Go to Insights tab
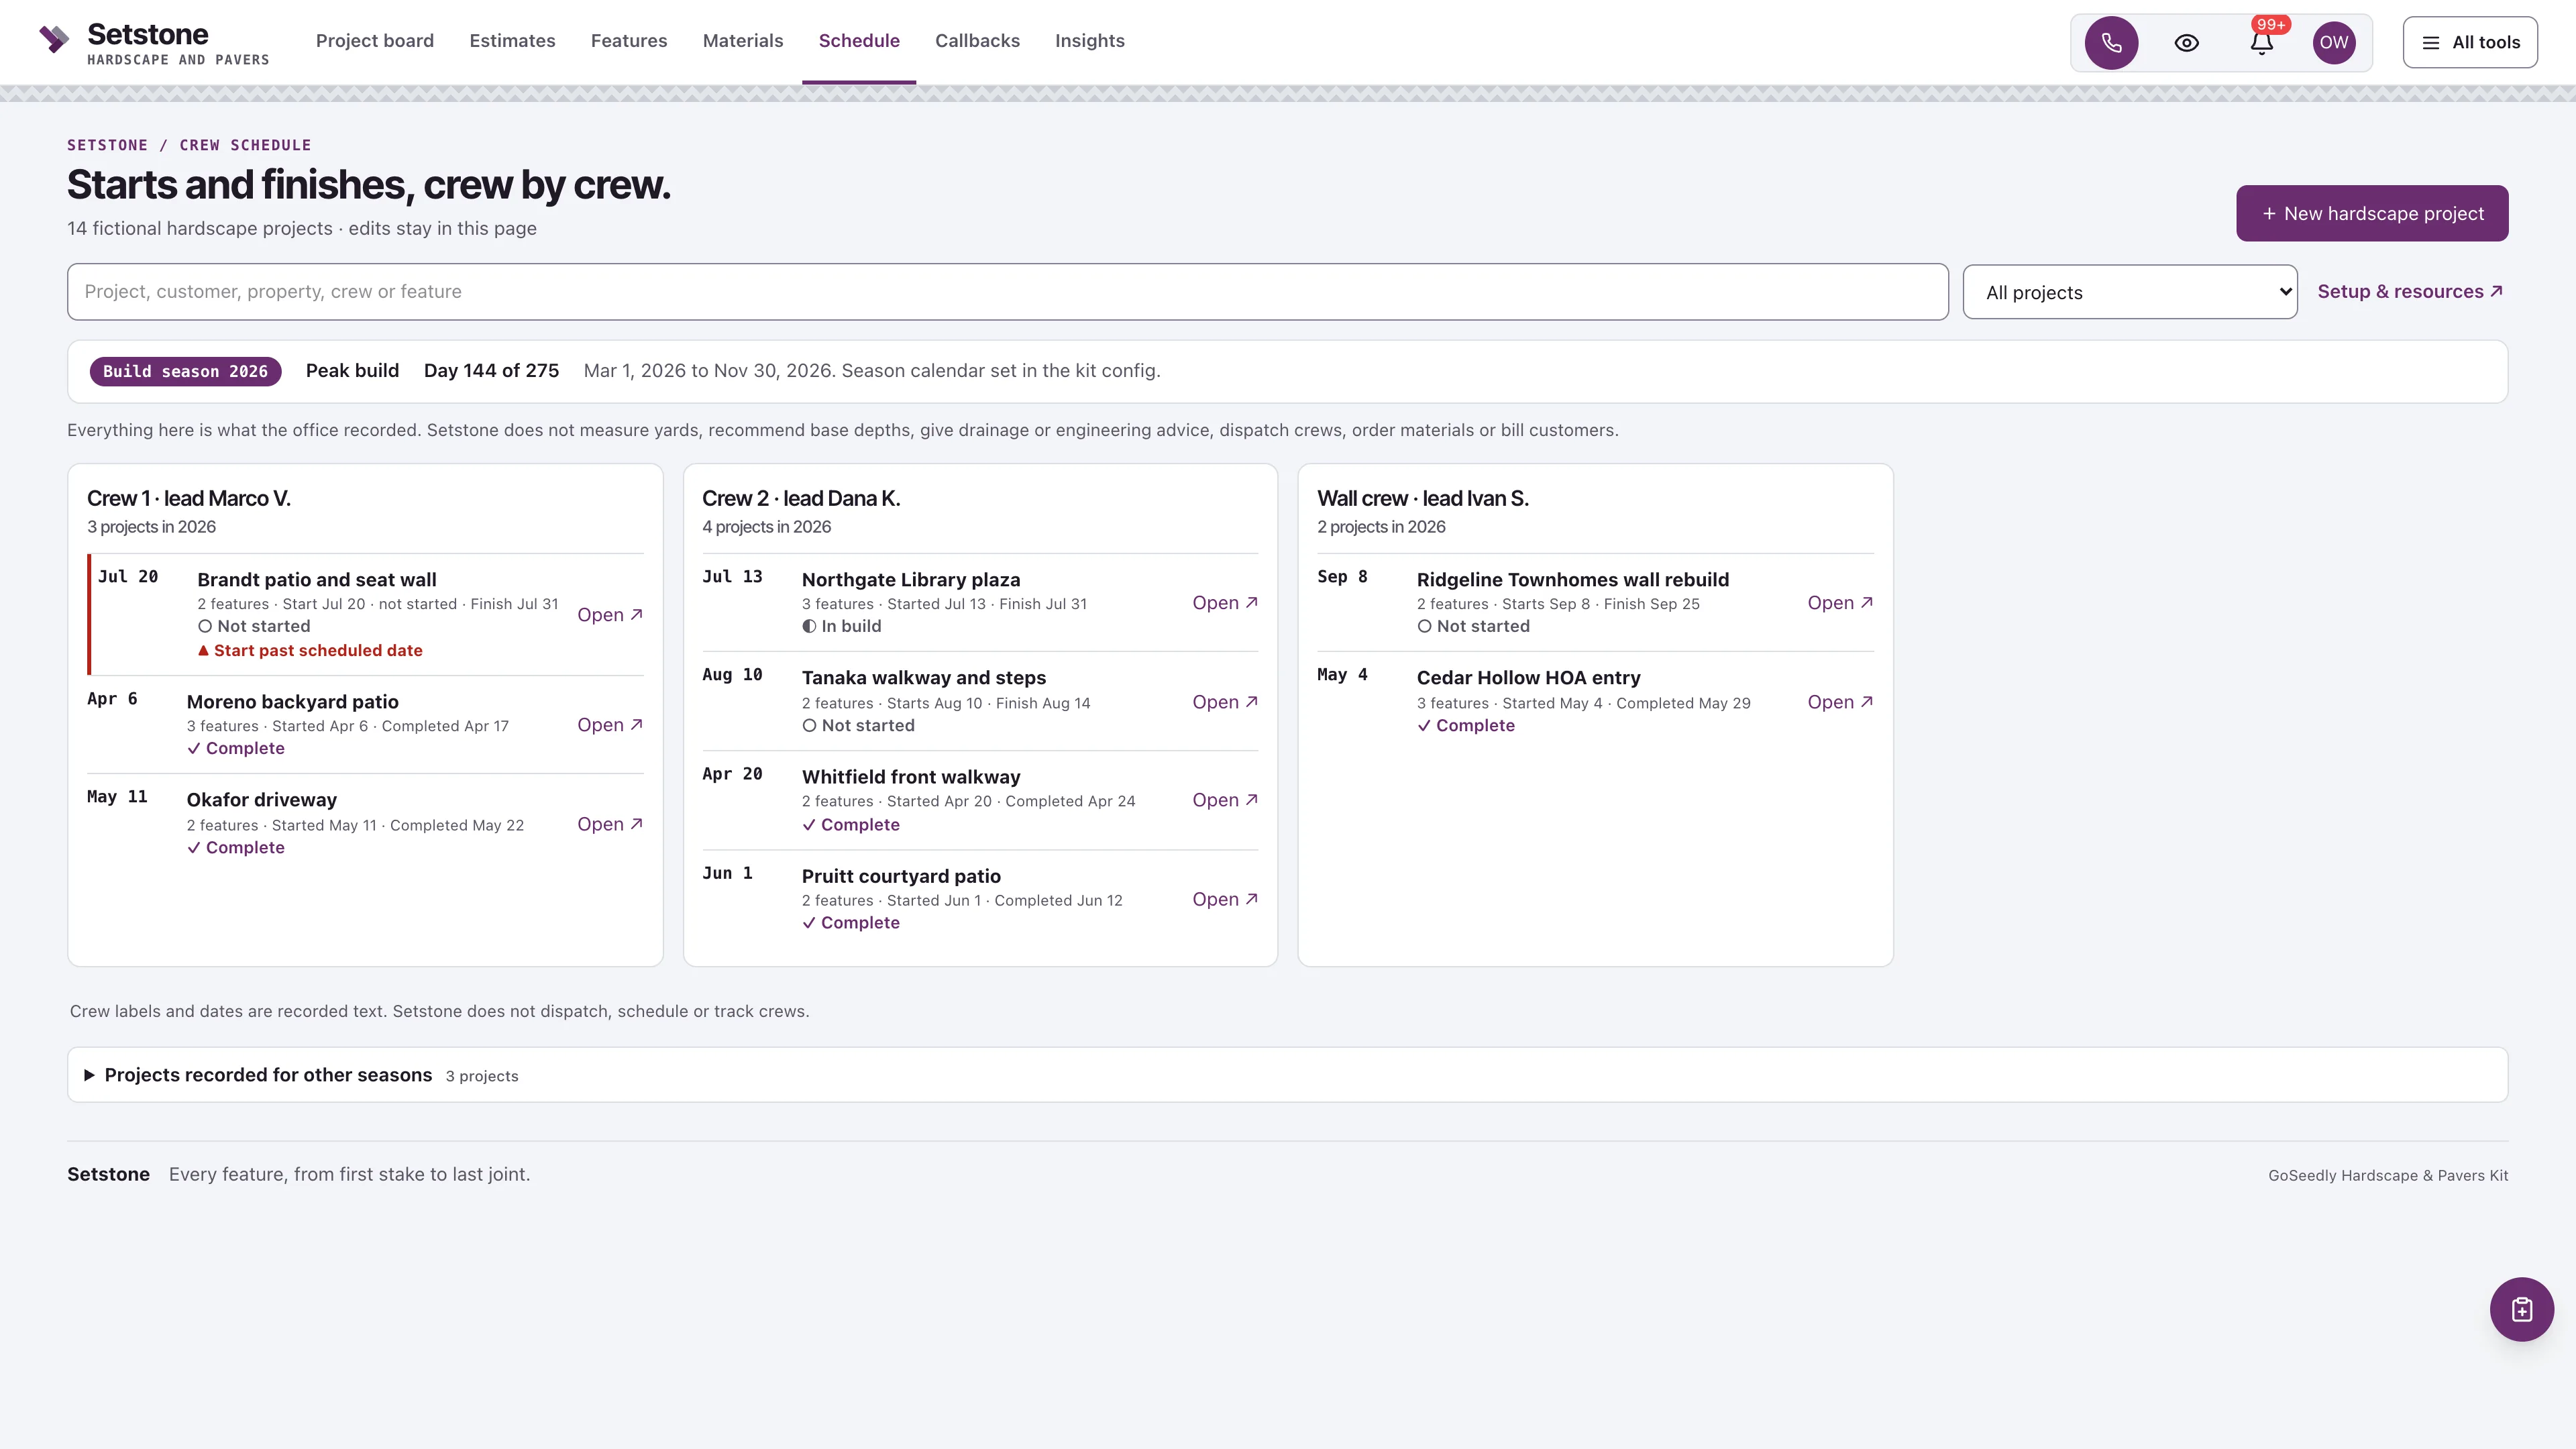This screenshot has height=1449, width=2576. (1090, 41)
